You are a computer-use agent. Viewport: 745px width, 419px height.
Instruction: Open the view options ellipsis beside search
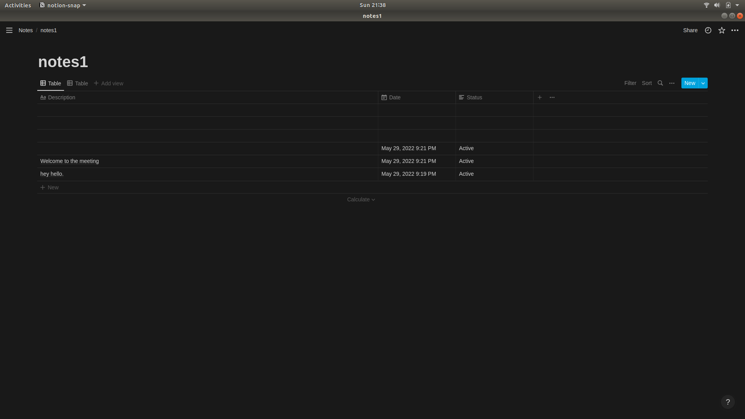coord(672,83)
